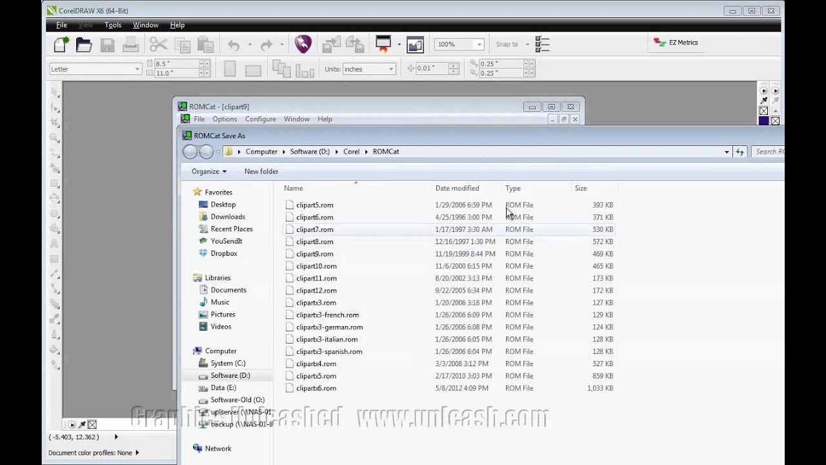Image resolution: width=826 pixels, height=465 pixels.
Task: Open the ROMCat Configure menu
Action: click(261, 119)
